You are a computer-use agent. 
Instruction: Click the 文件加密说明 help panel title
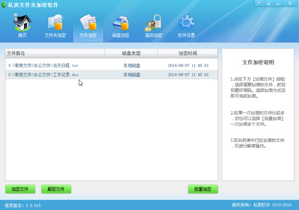258,63
